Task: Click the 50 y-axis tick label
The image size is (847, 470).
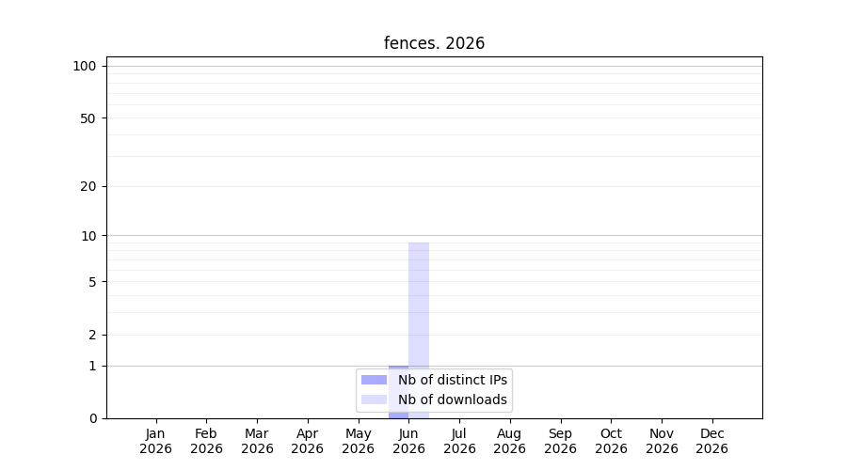Action: click(88, 118)
